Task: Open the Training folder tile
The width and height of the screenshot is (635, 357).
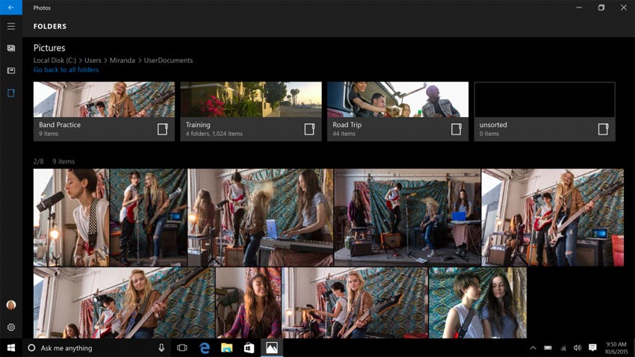Action: tap(251, 111)
